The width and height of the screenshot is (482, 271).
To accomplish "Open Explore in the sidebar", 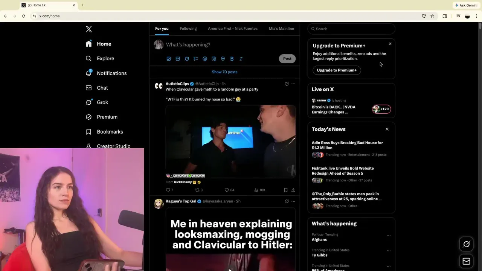I will (x=100, y=59).
